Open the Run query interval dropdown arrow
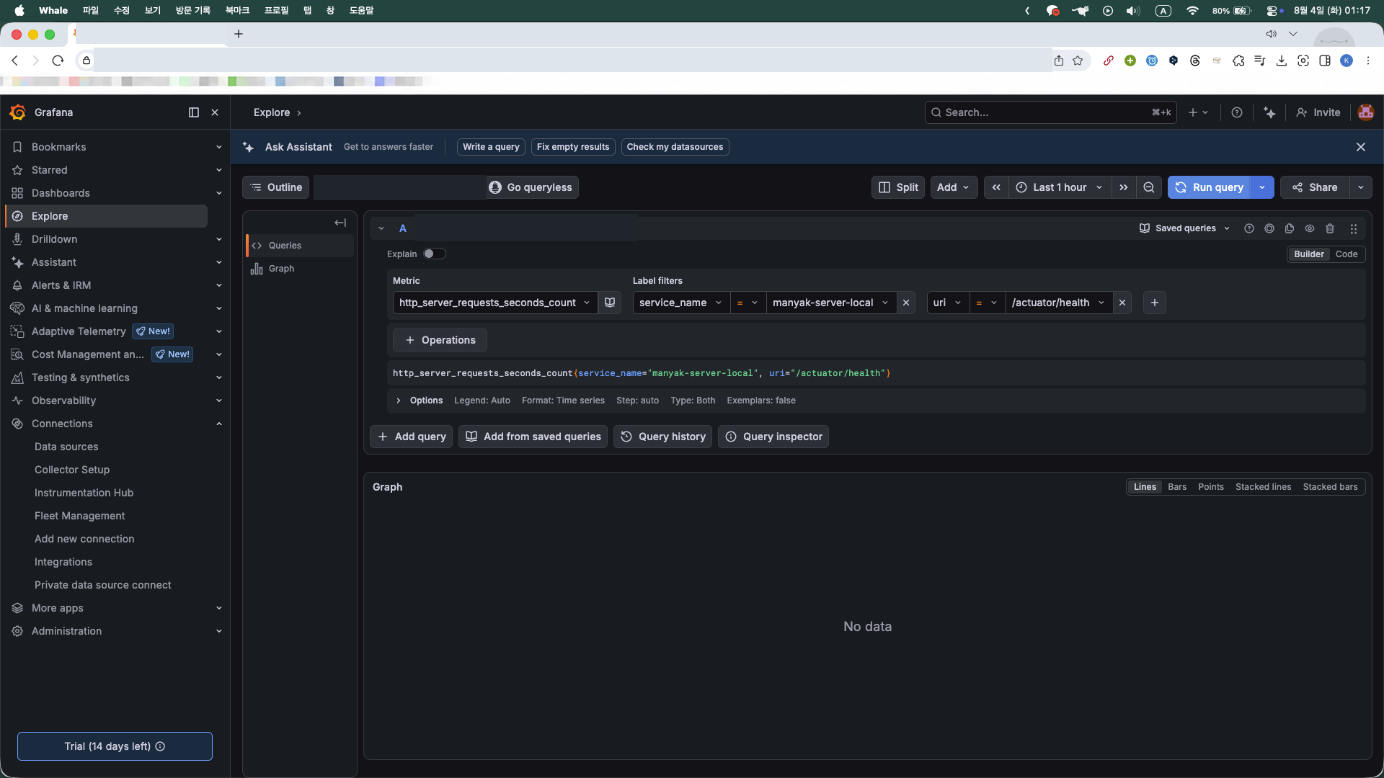1384x778 pixels. pyautogui.click(x=1262, y=187)
